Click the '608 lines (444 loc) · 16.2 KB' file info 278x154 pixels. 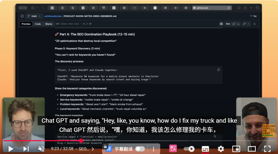click(x=73, y=24)
